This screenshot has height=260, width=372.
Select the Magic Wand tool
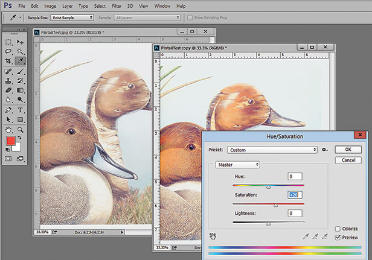(20, 51)
